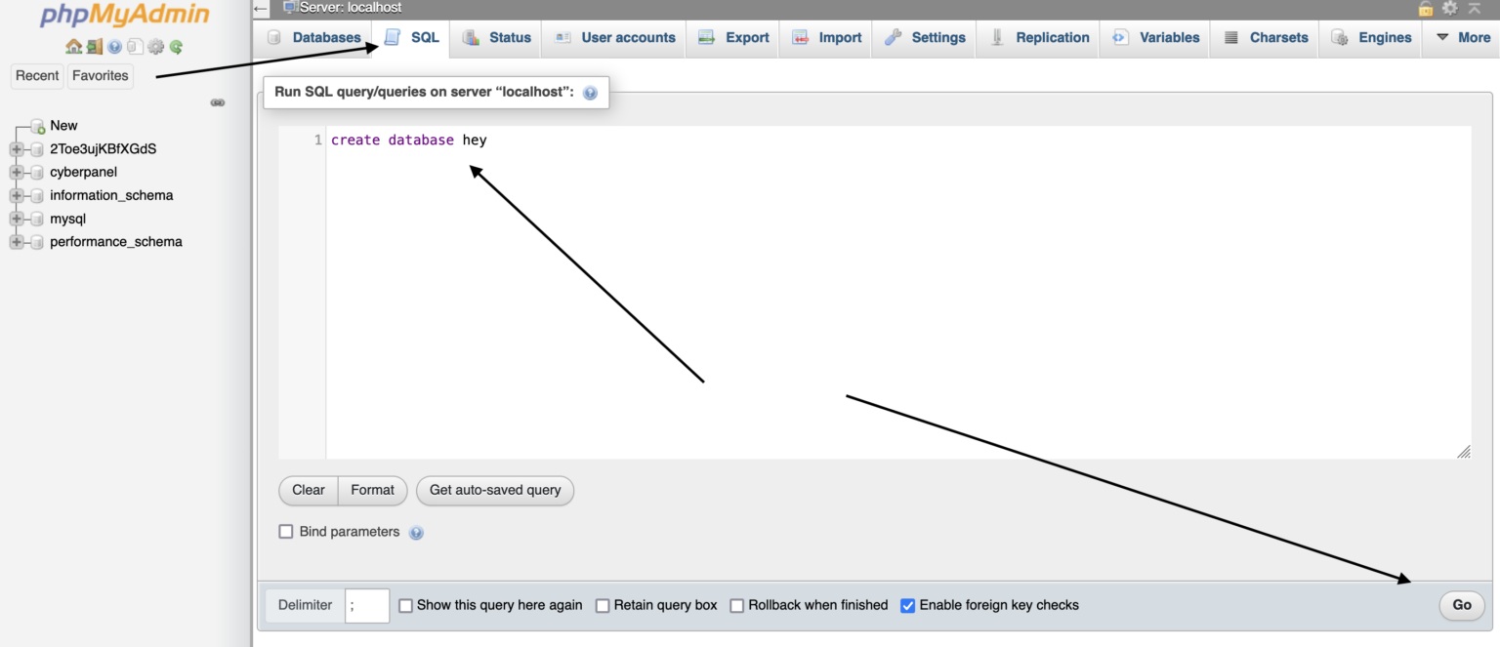
Task: Click the log out door icon
Action: click(x=94, y=46)
